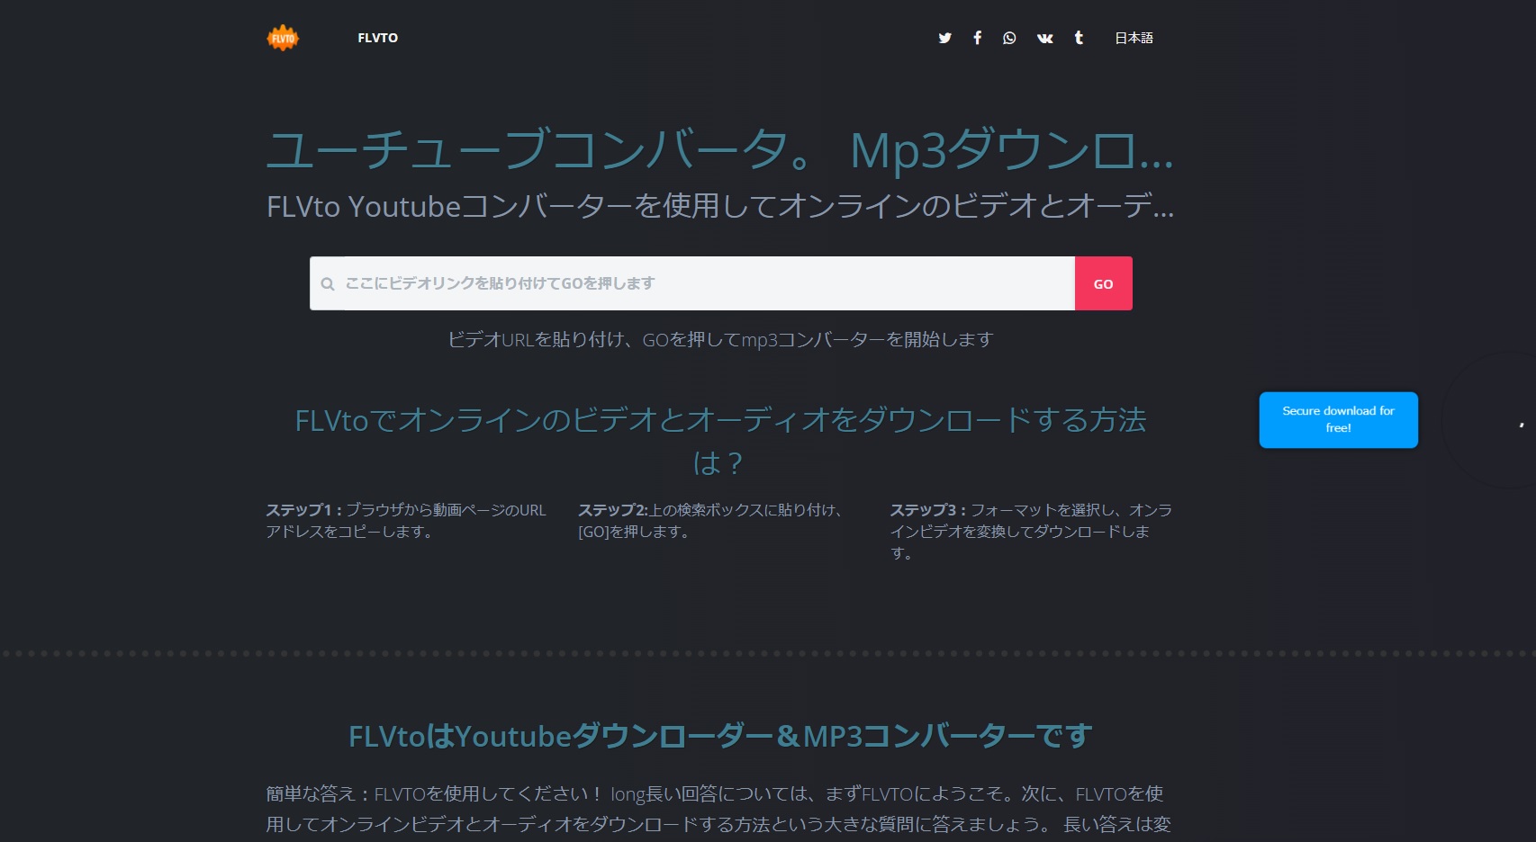The height and width of the screenshot is (842, 1536).
Task: Click the FLVtoでオンライン how-to heading
Action: [720, 441]
